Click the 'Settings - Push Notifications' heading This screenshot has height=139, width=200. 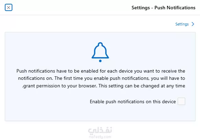tap(163, 8)
